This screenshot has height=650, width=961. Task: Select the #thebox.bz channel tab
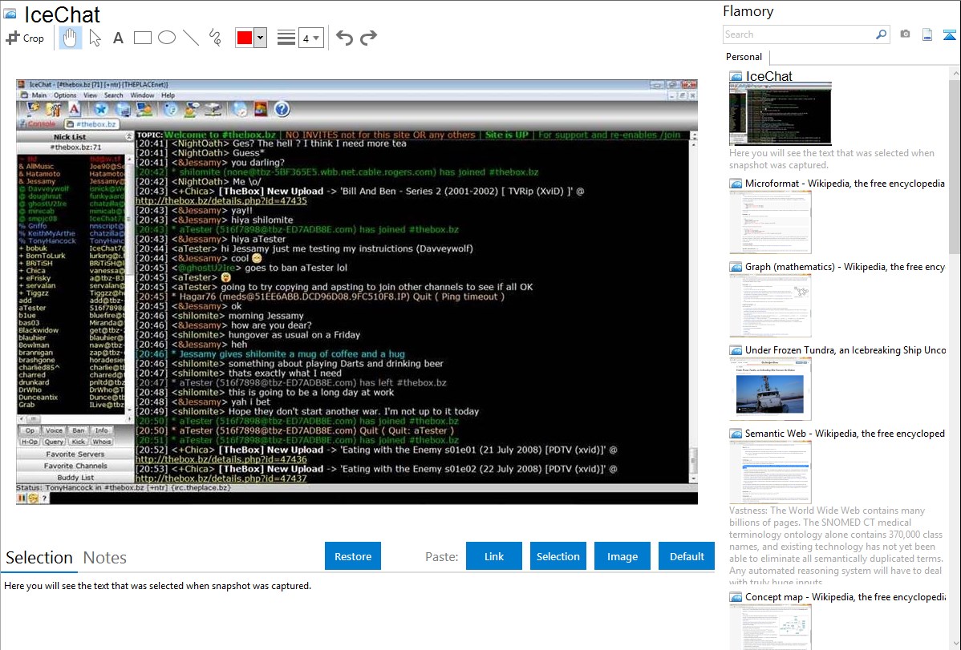(x=91, y=124)
